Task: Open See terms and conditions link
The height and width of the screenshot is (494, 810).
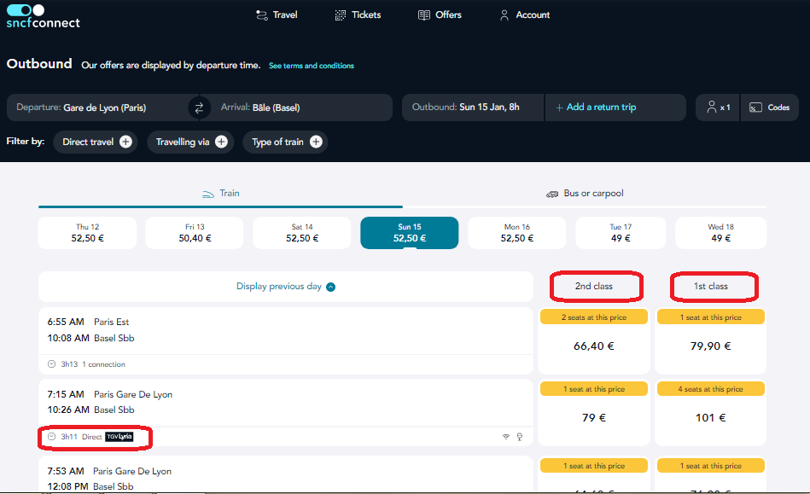Action: (x=312, y=66)
